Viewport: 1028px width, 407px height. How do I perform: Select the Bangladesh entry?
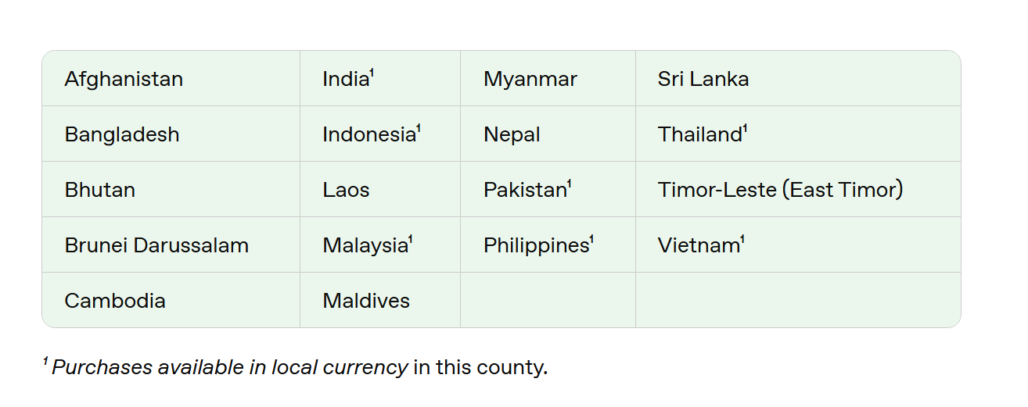tap(122, 134)
